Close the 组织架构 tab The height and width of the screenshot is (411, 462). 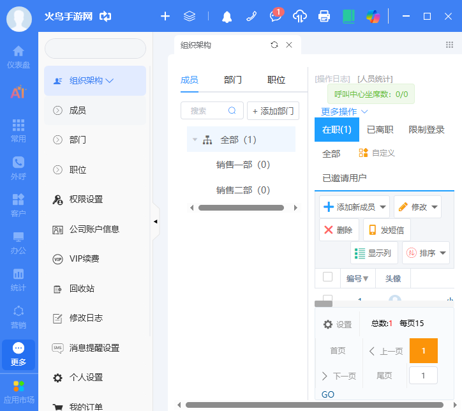[x=289, y=45]
